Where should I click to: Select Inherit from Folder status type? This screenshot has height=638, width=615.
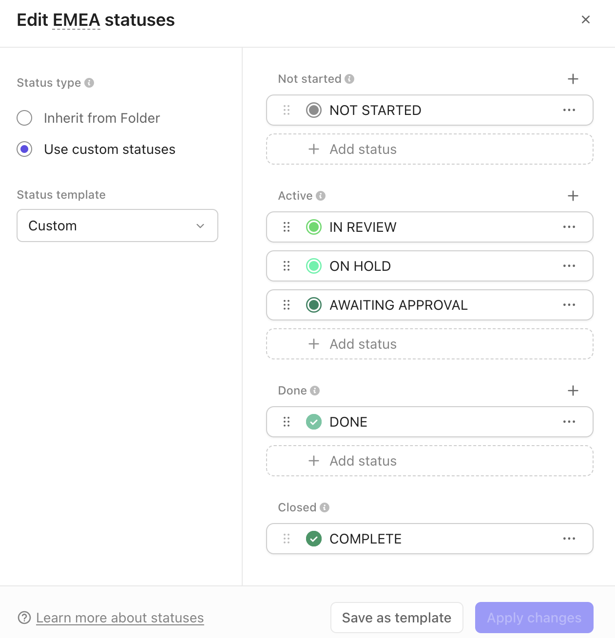tap(24, 118)
